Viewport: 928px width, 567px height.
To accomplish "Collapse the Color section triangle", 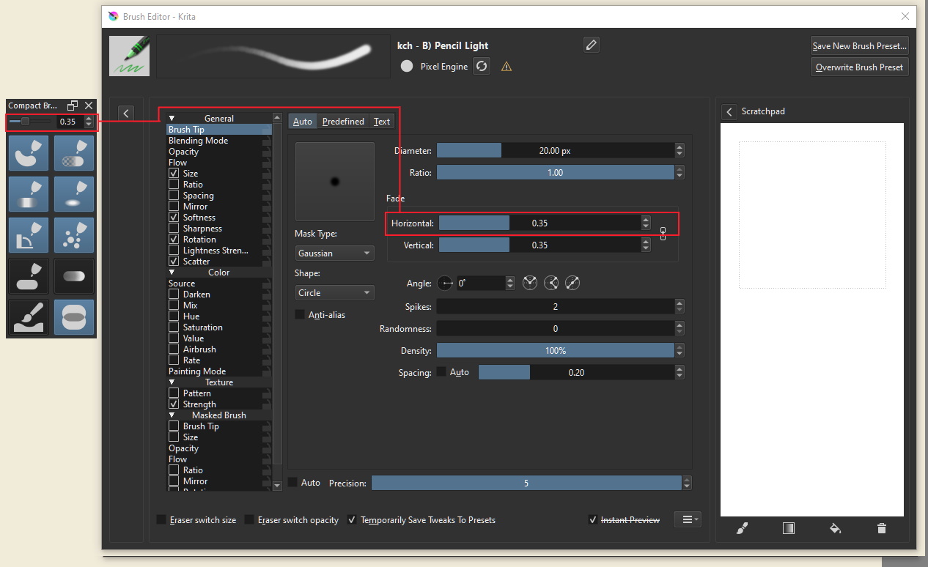I will pyautogui.click(x=172, y=273).
